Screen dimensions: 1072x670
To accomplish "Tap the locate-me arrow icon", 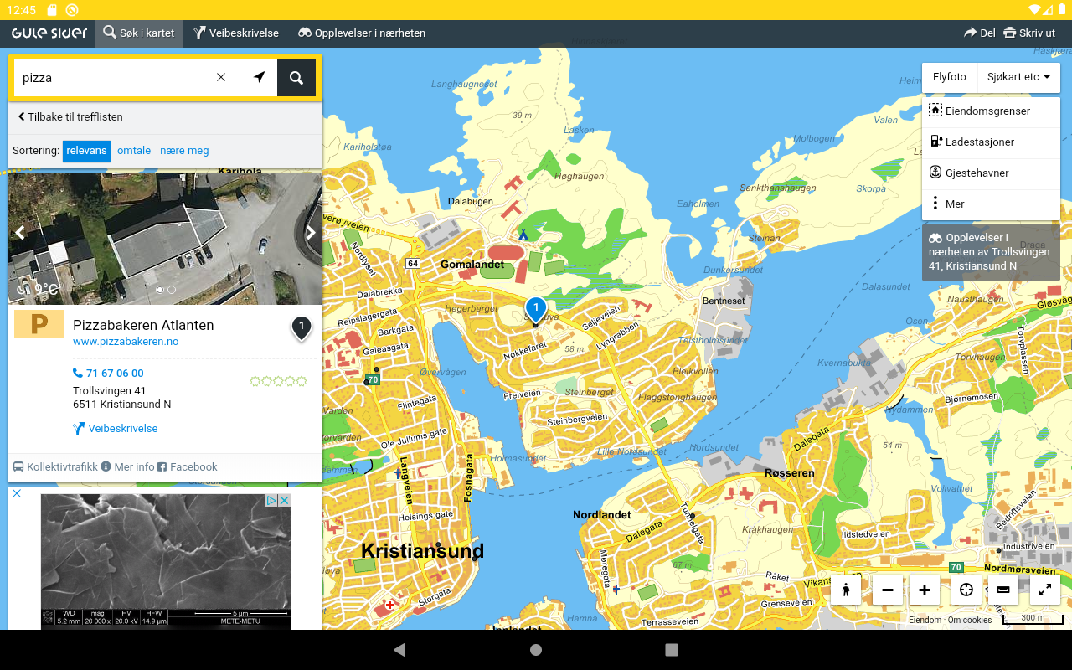I will click(259, 78).
